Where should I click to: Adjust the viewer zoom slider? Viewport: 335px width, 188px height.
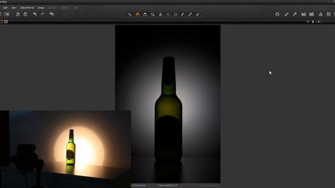(319, 21)
